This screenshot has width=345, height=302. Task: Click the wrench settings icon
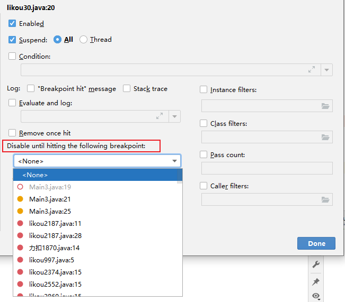point(316,264)
